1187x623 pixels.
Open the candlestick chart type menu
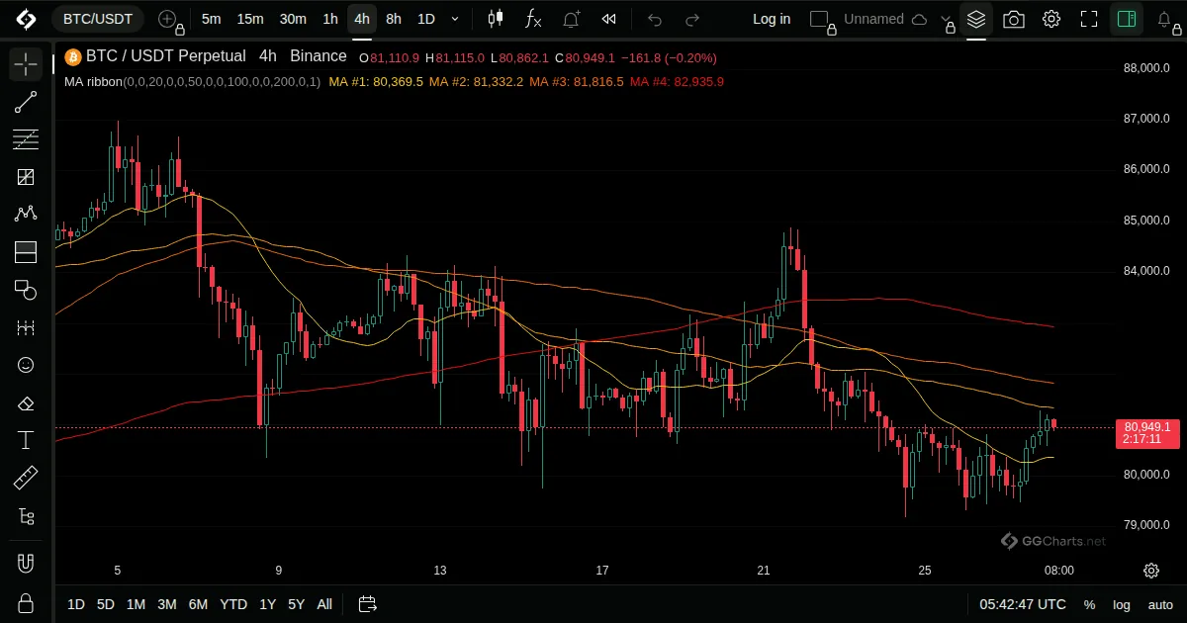coord(496,19)
